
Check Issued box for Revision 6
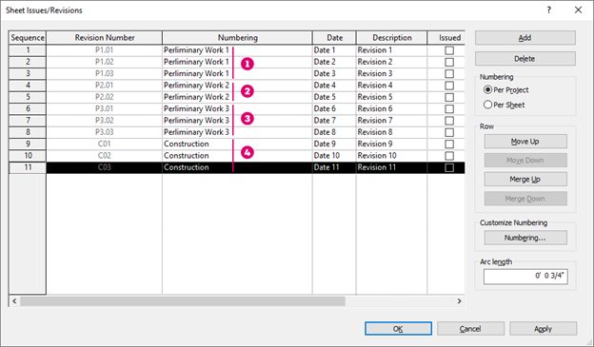449,109
